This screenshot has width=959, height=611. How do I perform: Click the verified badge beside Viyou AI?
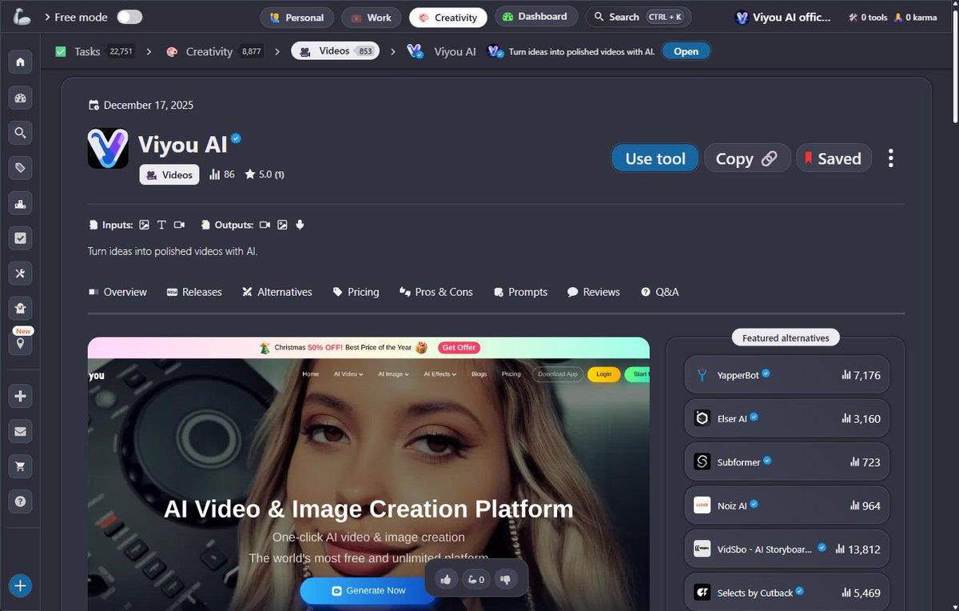236,139
